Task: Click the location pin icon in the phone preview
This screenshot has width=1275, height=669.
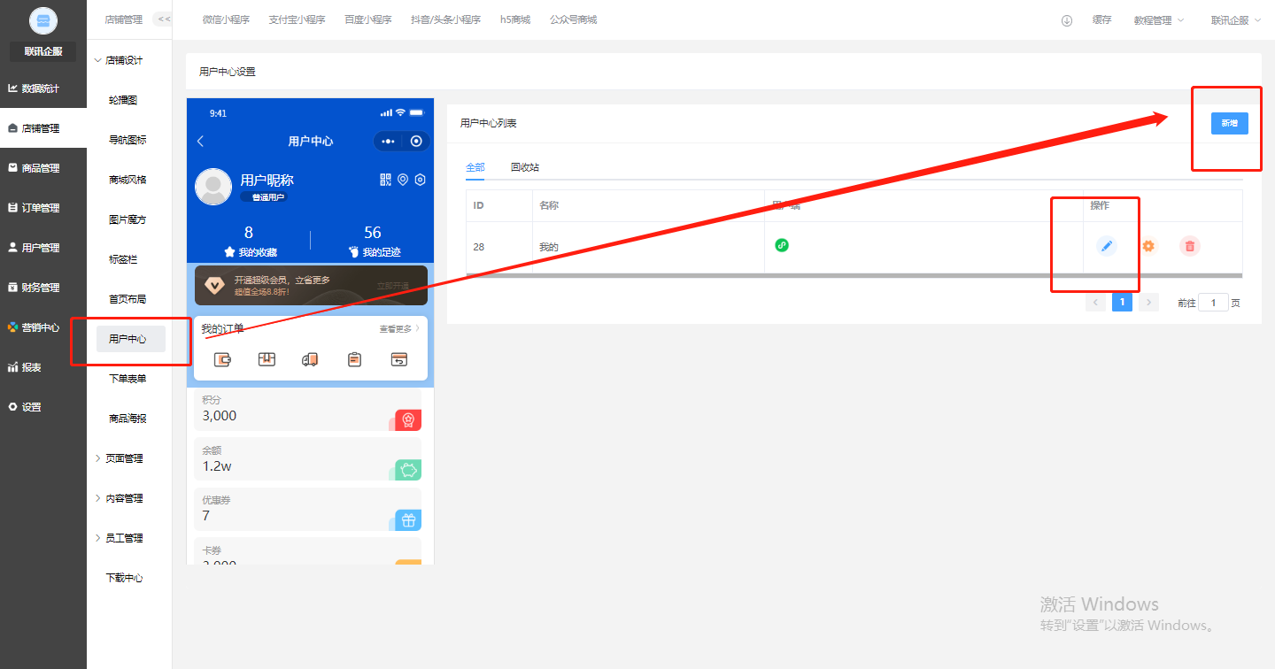Action: click(x=403, y=180)
